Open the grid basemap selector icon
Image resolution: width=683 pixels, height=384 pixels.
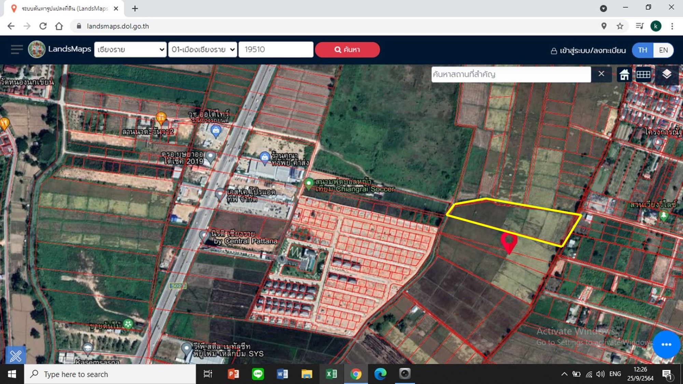pos(643,74)
